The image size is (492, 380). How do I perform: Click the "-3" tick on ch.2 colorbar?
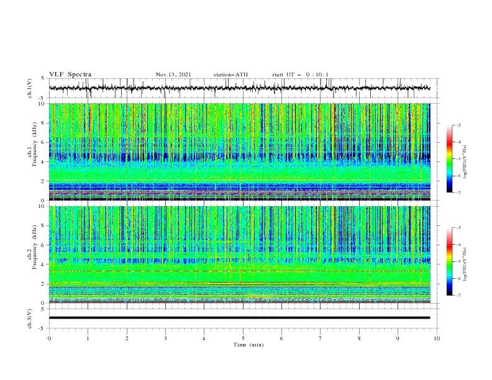point(458,228)
